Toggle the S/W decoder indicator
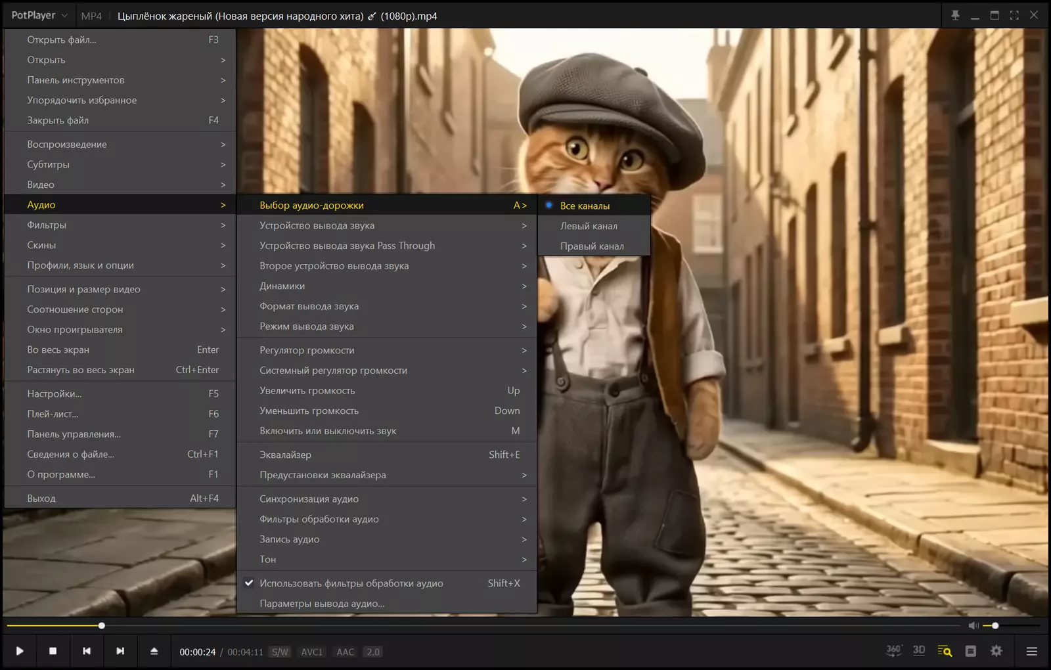This screenshot has height=670, width=1051. click(x=280, y=652)
